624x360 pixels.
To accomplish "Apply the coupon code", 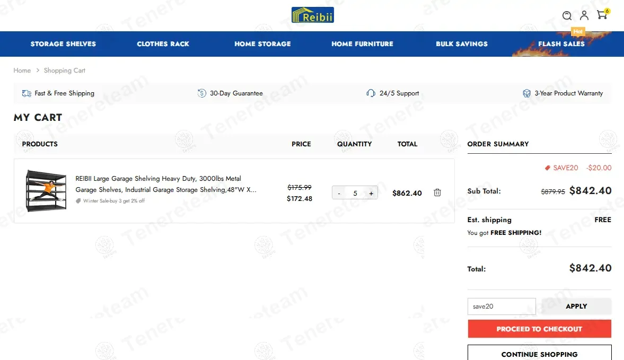I will (x=576, y=306).
